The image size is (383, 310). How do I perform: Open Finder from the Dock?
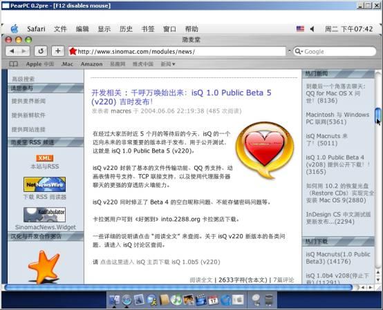coord(114,300)
